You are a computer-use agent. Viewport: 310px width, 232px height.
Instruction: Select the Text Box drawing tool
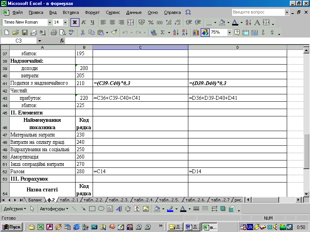110,209
